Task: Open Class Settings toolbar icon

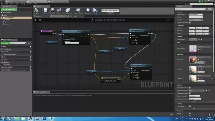Action: click(68, 11)
